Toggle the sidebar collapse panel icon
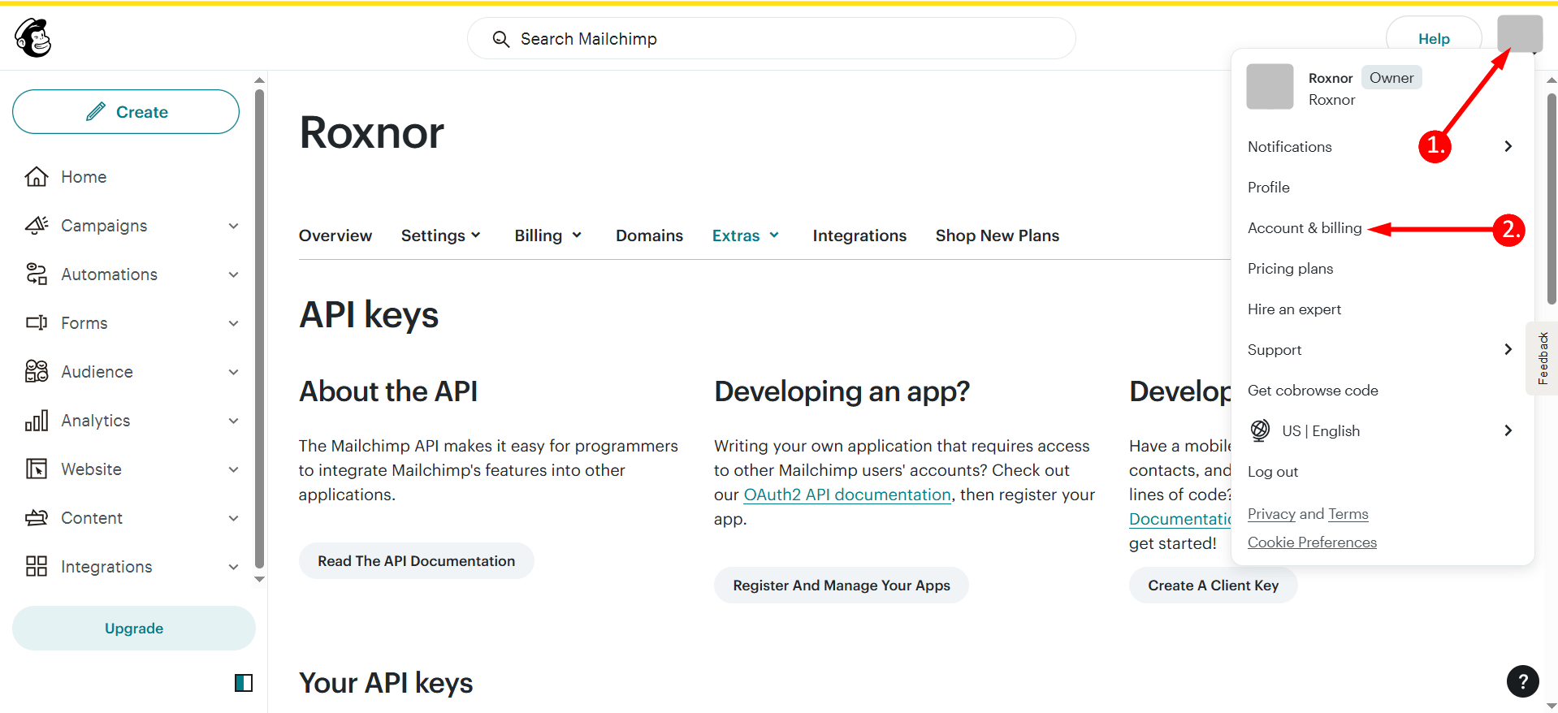 click(244, 683)
